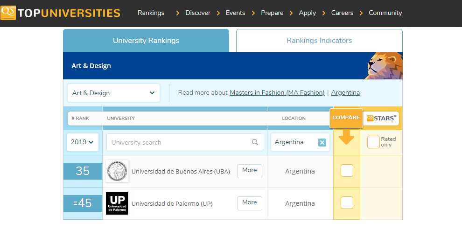Click the UNIVERSITY column header

pyautogui.click(x=121, y=118)
